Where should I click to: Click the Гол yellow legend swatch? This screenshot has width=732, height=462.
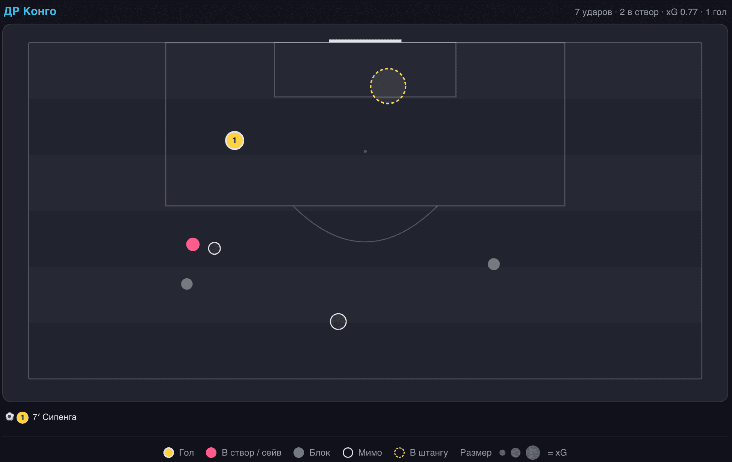click(x=169, y=453)
